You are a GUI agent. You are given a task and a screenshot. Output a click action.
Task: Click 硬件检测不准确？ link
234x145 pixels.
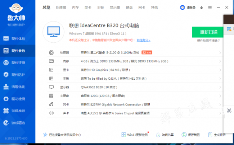pyautogui.click(x=208, y=41)
